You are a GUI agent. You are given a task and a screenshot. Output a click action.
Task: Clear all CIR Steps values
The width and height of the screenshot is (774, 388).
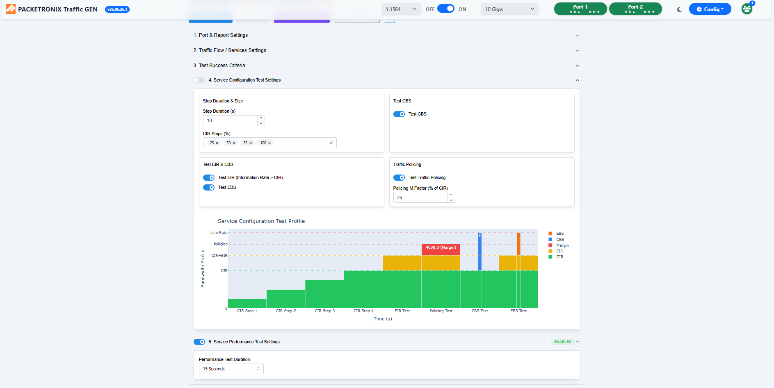coord(331,143)
